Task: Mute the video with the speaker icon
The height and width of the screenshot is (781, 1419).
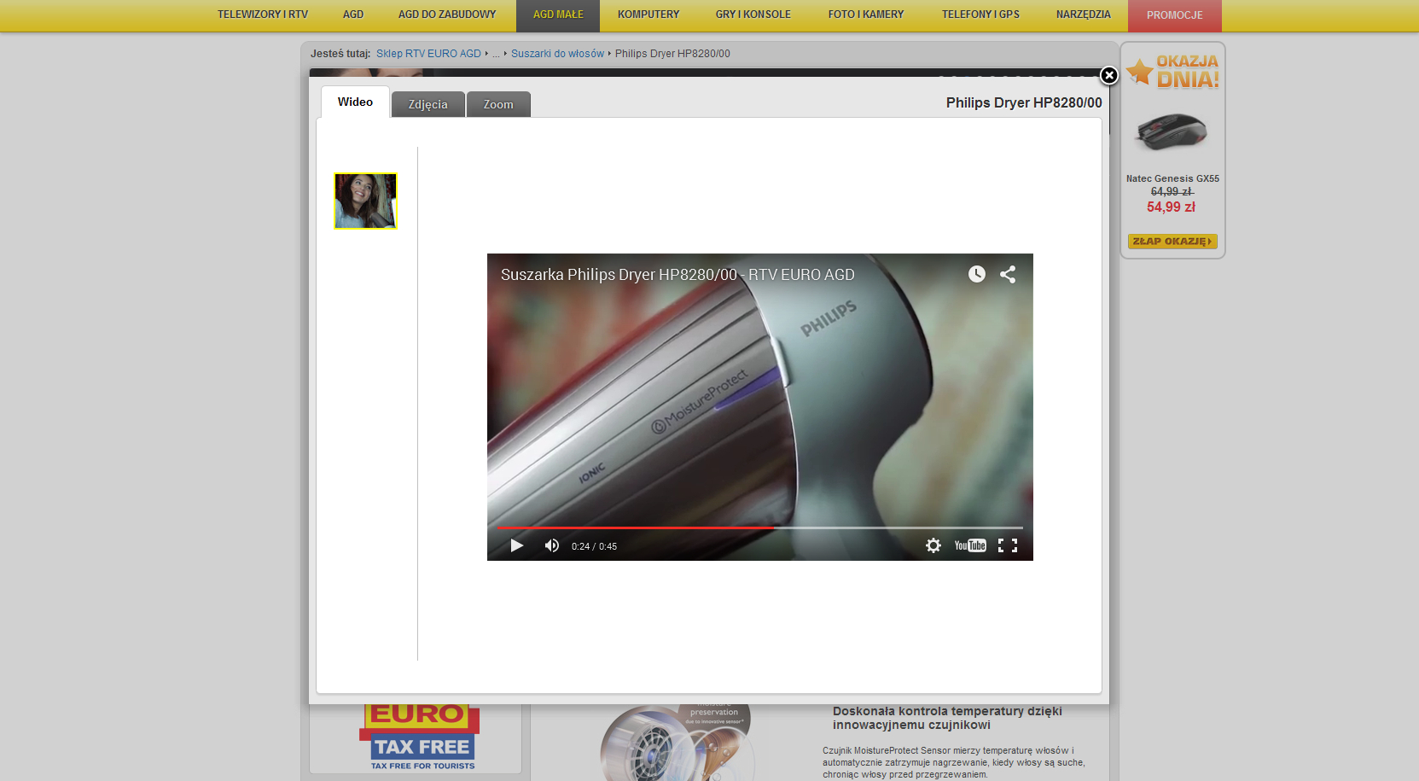Action: coord(552,545)
